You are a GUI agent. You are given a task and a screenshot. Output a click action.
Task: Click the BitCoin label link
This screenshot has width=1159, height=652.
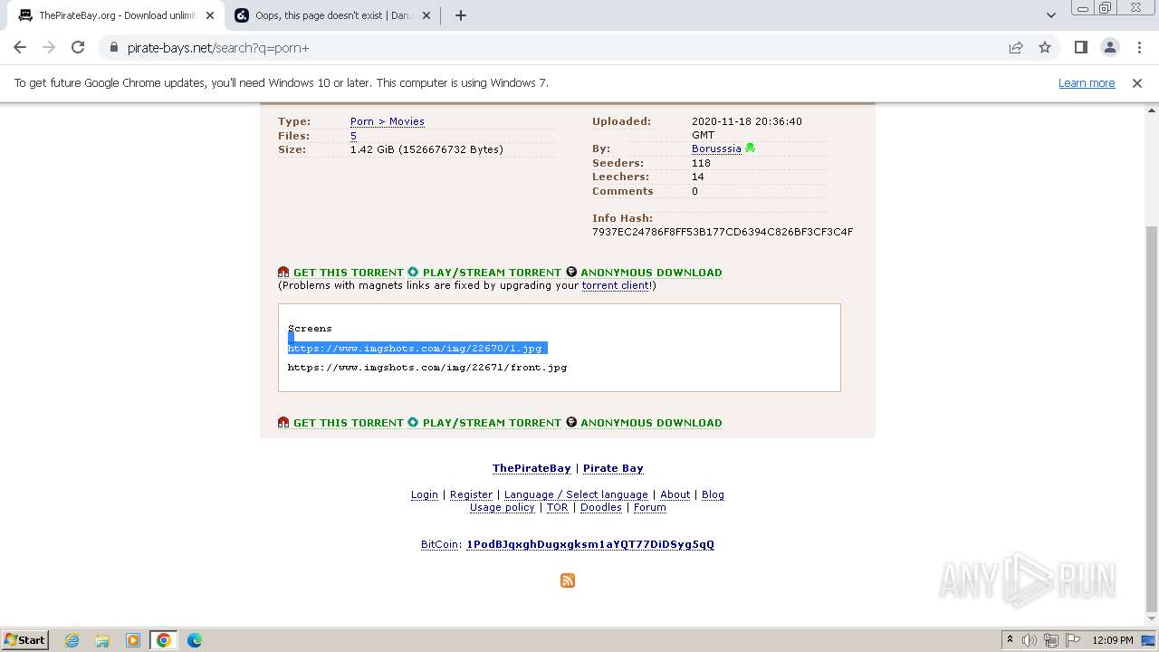[x=440, y=544]
